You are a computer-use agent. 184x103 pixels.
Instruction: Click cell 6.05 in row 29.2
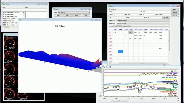[x=161, y=48]
